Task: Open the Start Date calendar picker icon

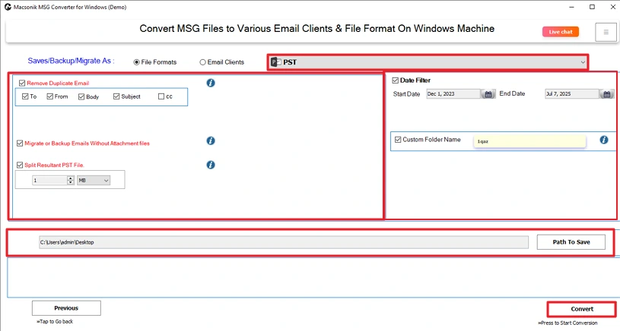Action: click(x=488, y=94)
